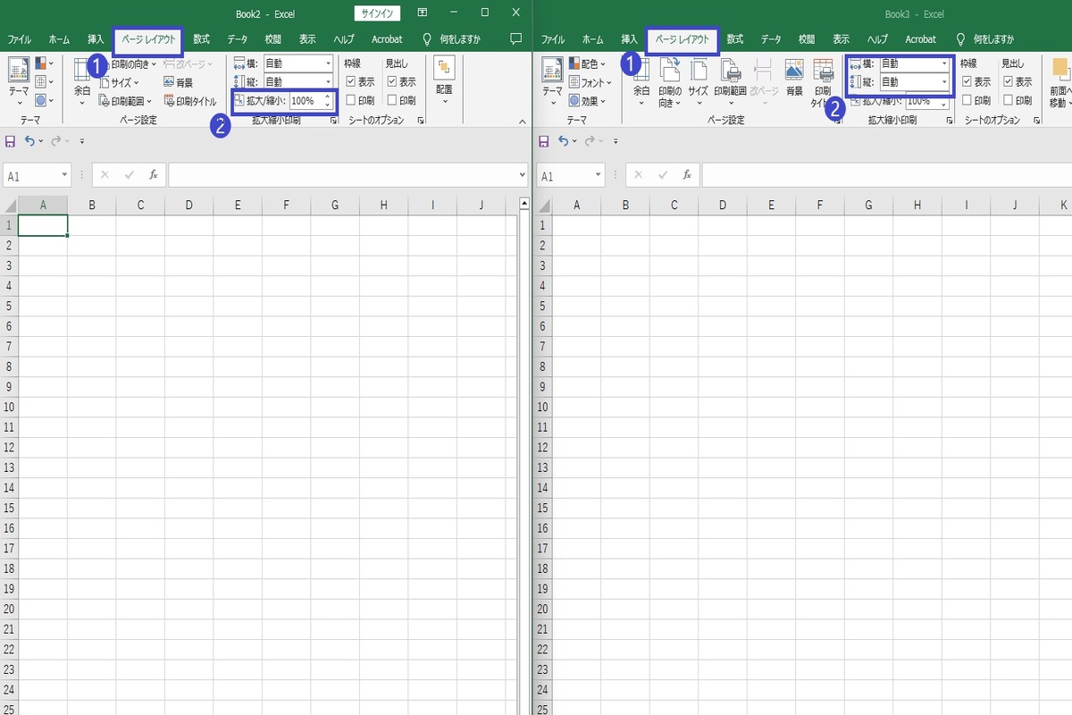Enable the 枠線 印刷 checkbox in Book2
The width and height of the screenshot is (1072, 715).
[x=351, y=100]
